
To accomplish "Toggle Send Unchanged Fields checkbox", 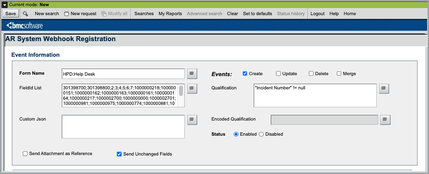I will (x=119, y=154).
